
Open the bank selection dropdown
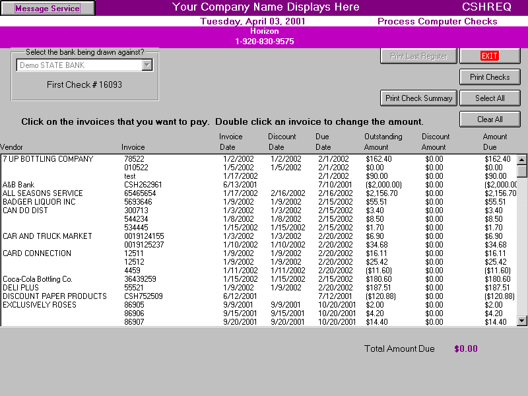pos(84,65)
